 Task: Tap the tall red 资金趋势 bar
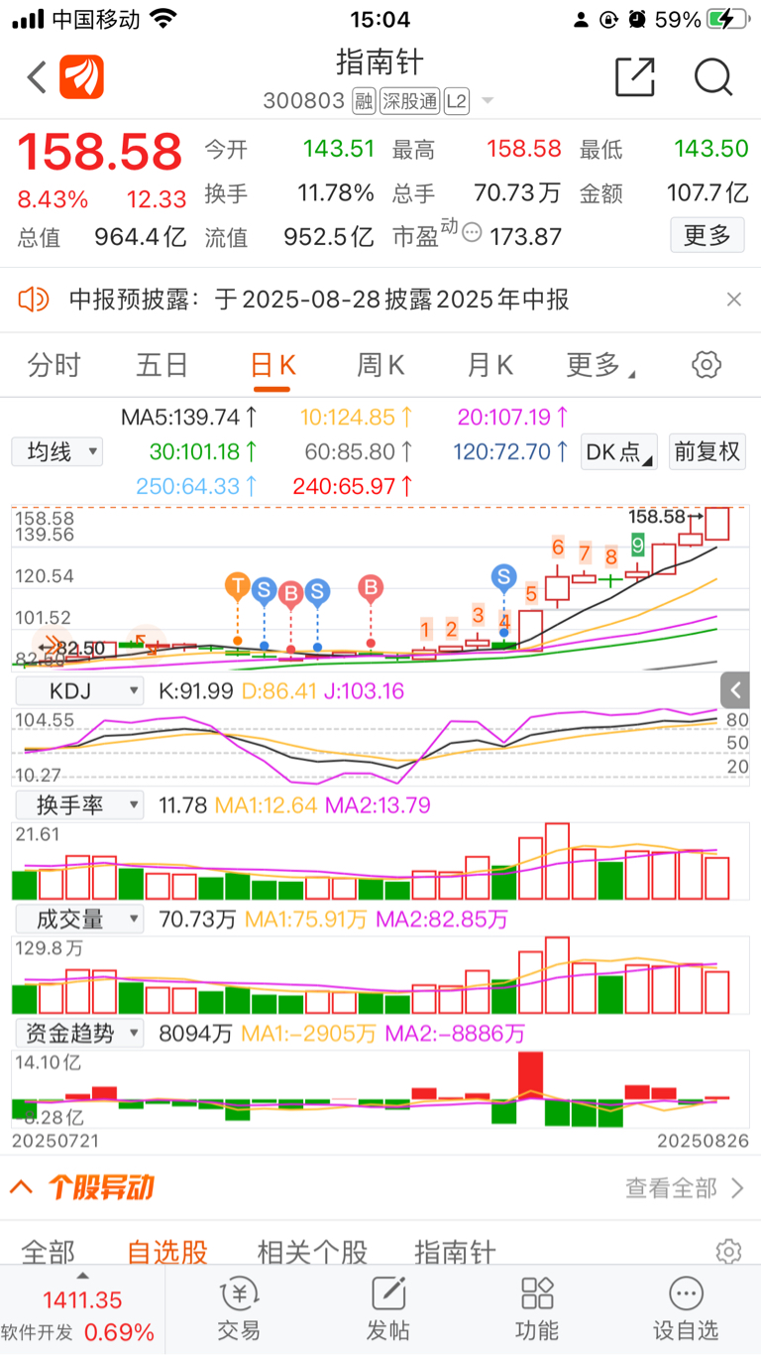coord(531,1075)
